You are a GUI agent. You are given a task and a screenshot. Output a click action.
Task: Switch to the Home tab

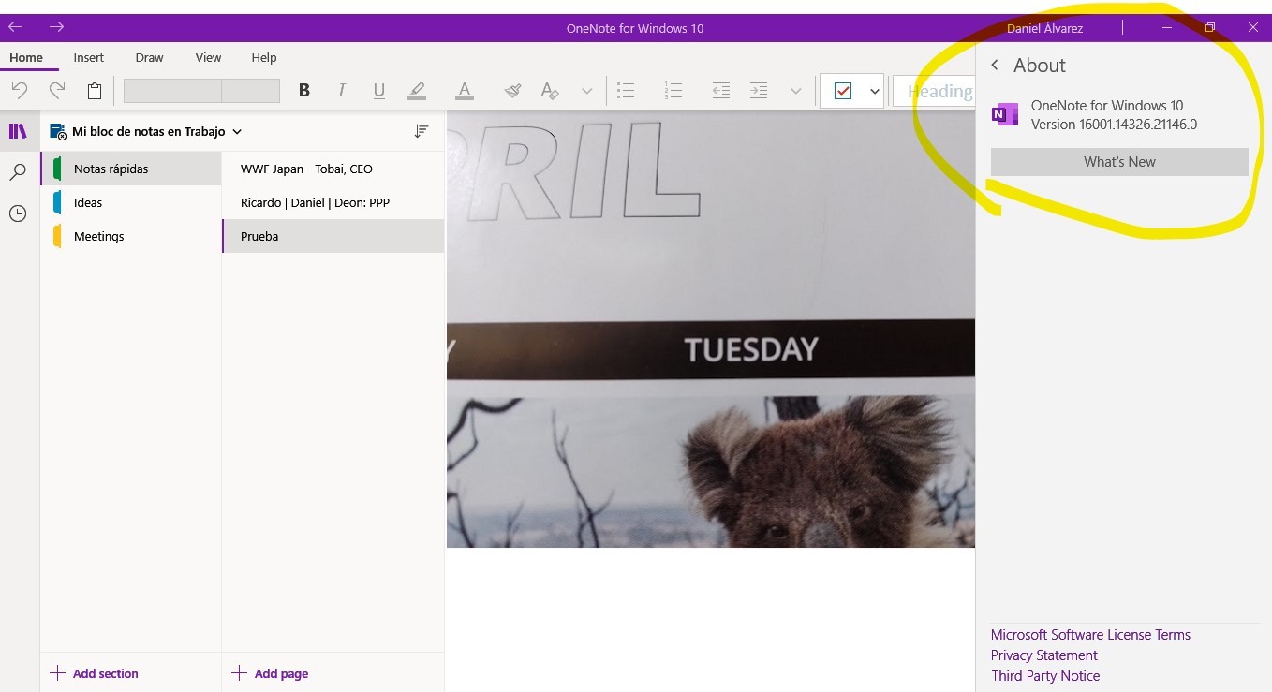[x=26, y=57]
